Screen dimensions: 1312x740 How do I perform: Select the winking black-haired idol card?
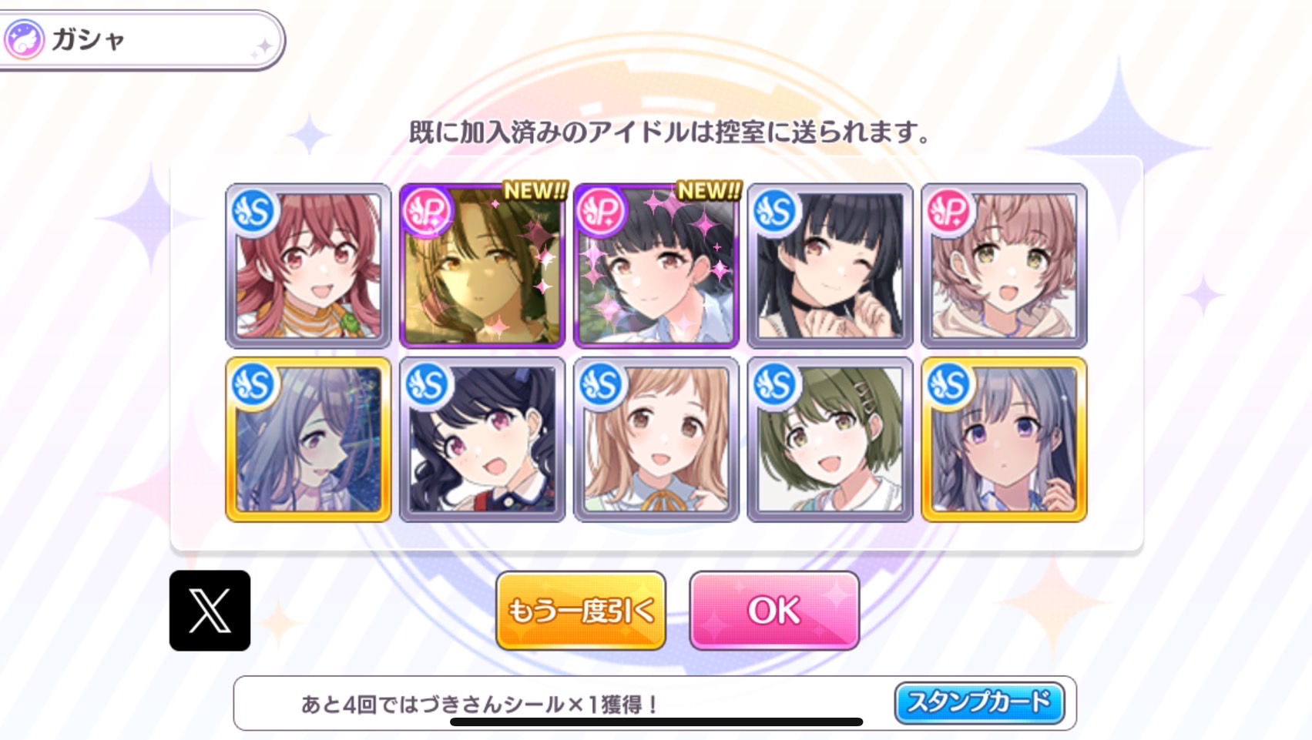point(830,266)
